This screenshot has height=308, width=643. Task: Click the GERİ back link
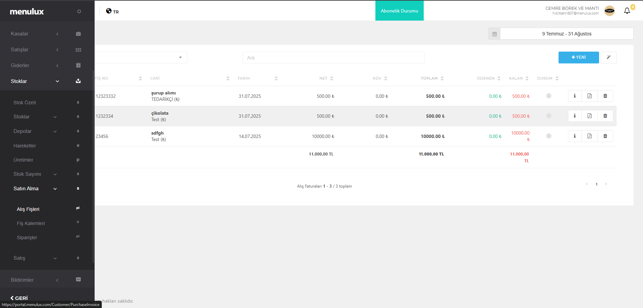pos(19,298)
